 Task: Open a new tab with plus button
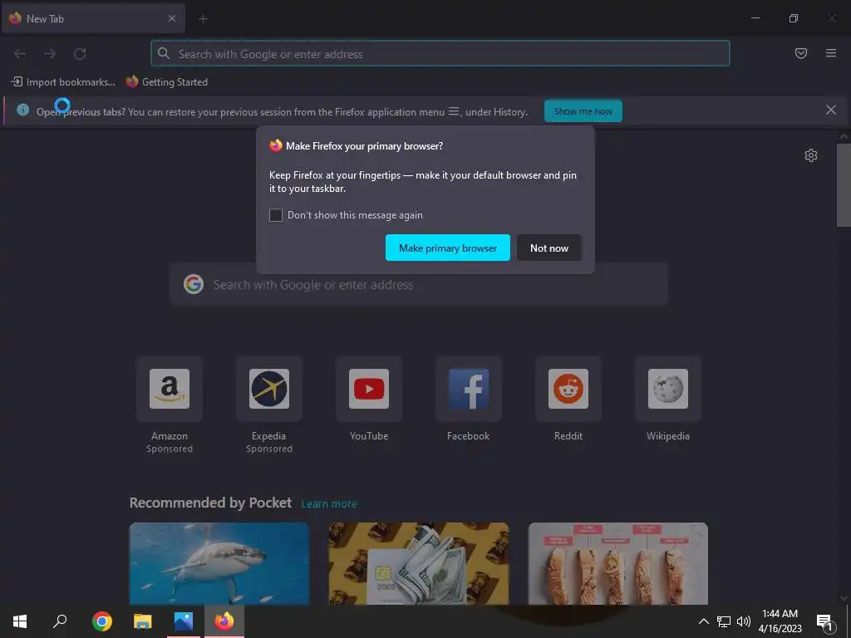(x=203, y=19)
